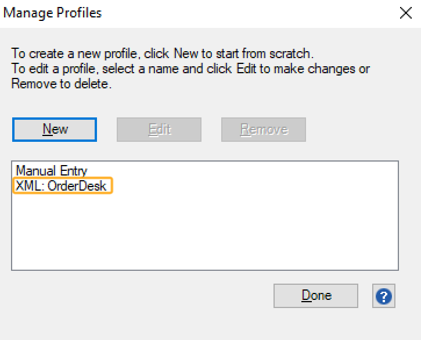
Task: Open help via the blue question mark icon
Action: pyautogui.click(x=383, y=296)
